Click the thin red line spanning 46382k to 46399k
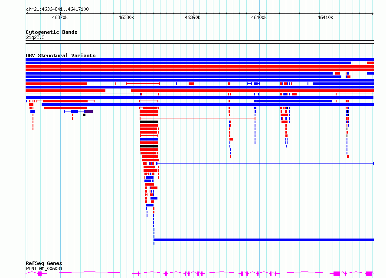Screen dimensions: 386x278 click(x=197, y=118)
